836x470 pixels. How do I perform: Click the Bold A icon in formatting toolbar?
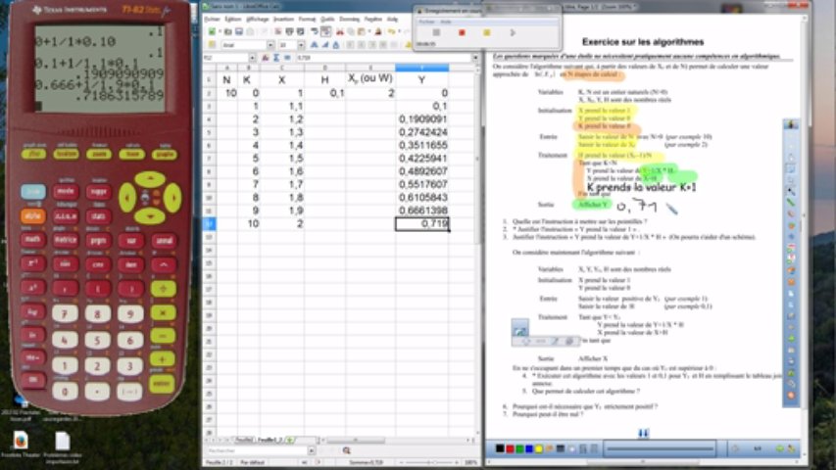314,45
